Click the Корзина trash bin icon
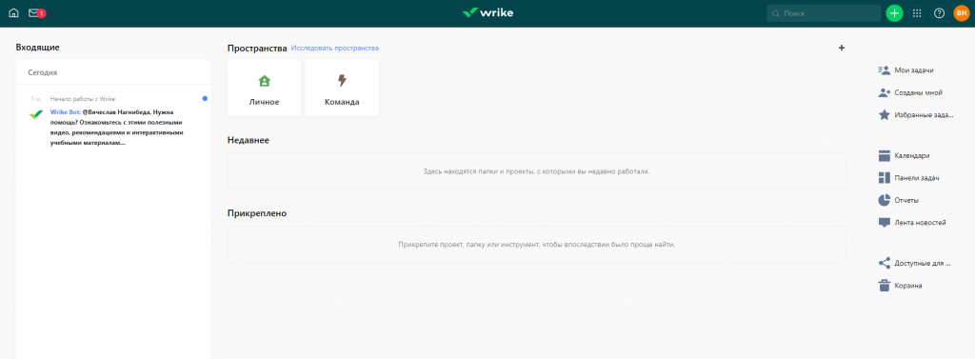 pyautogui.click(x=885, y=286)
